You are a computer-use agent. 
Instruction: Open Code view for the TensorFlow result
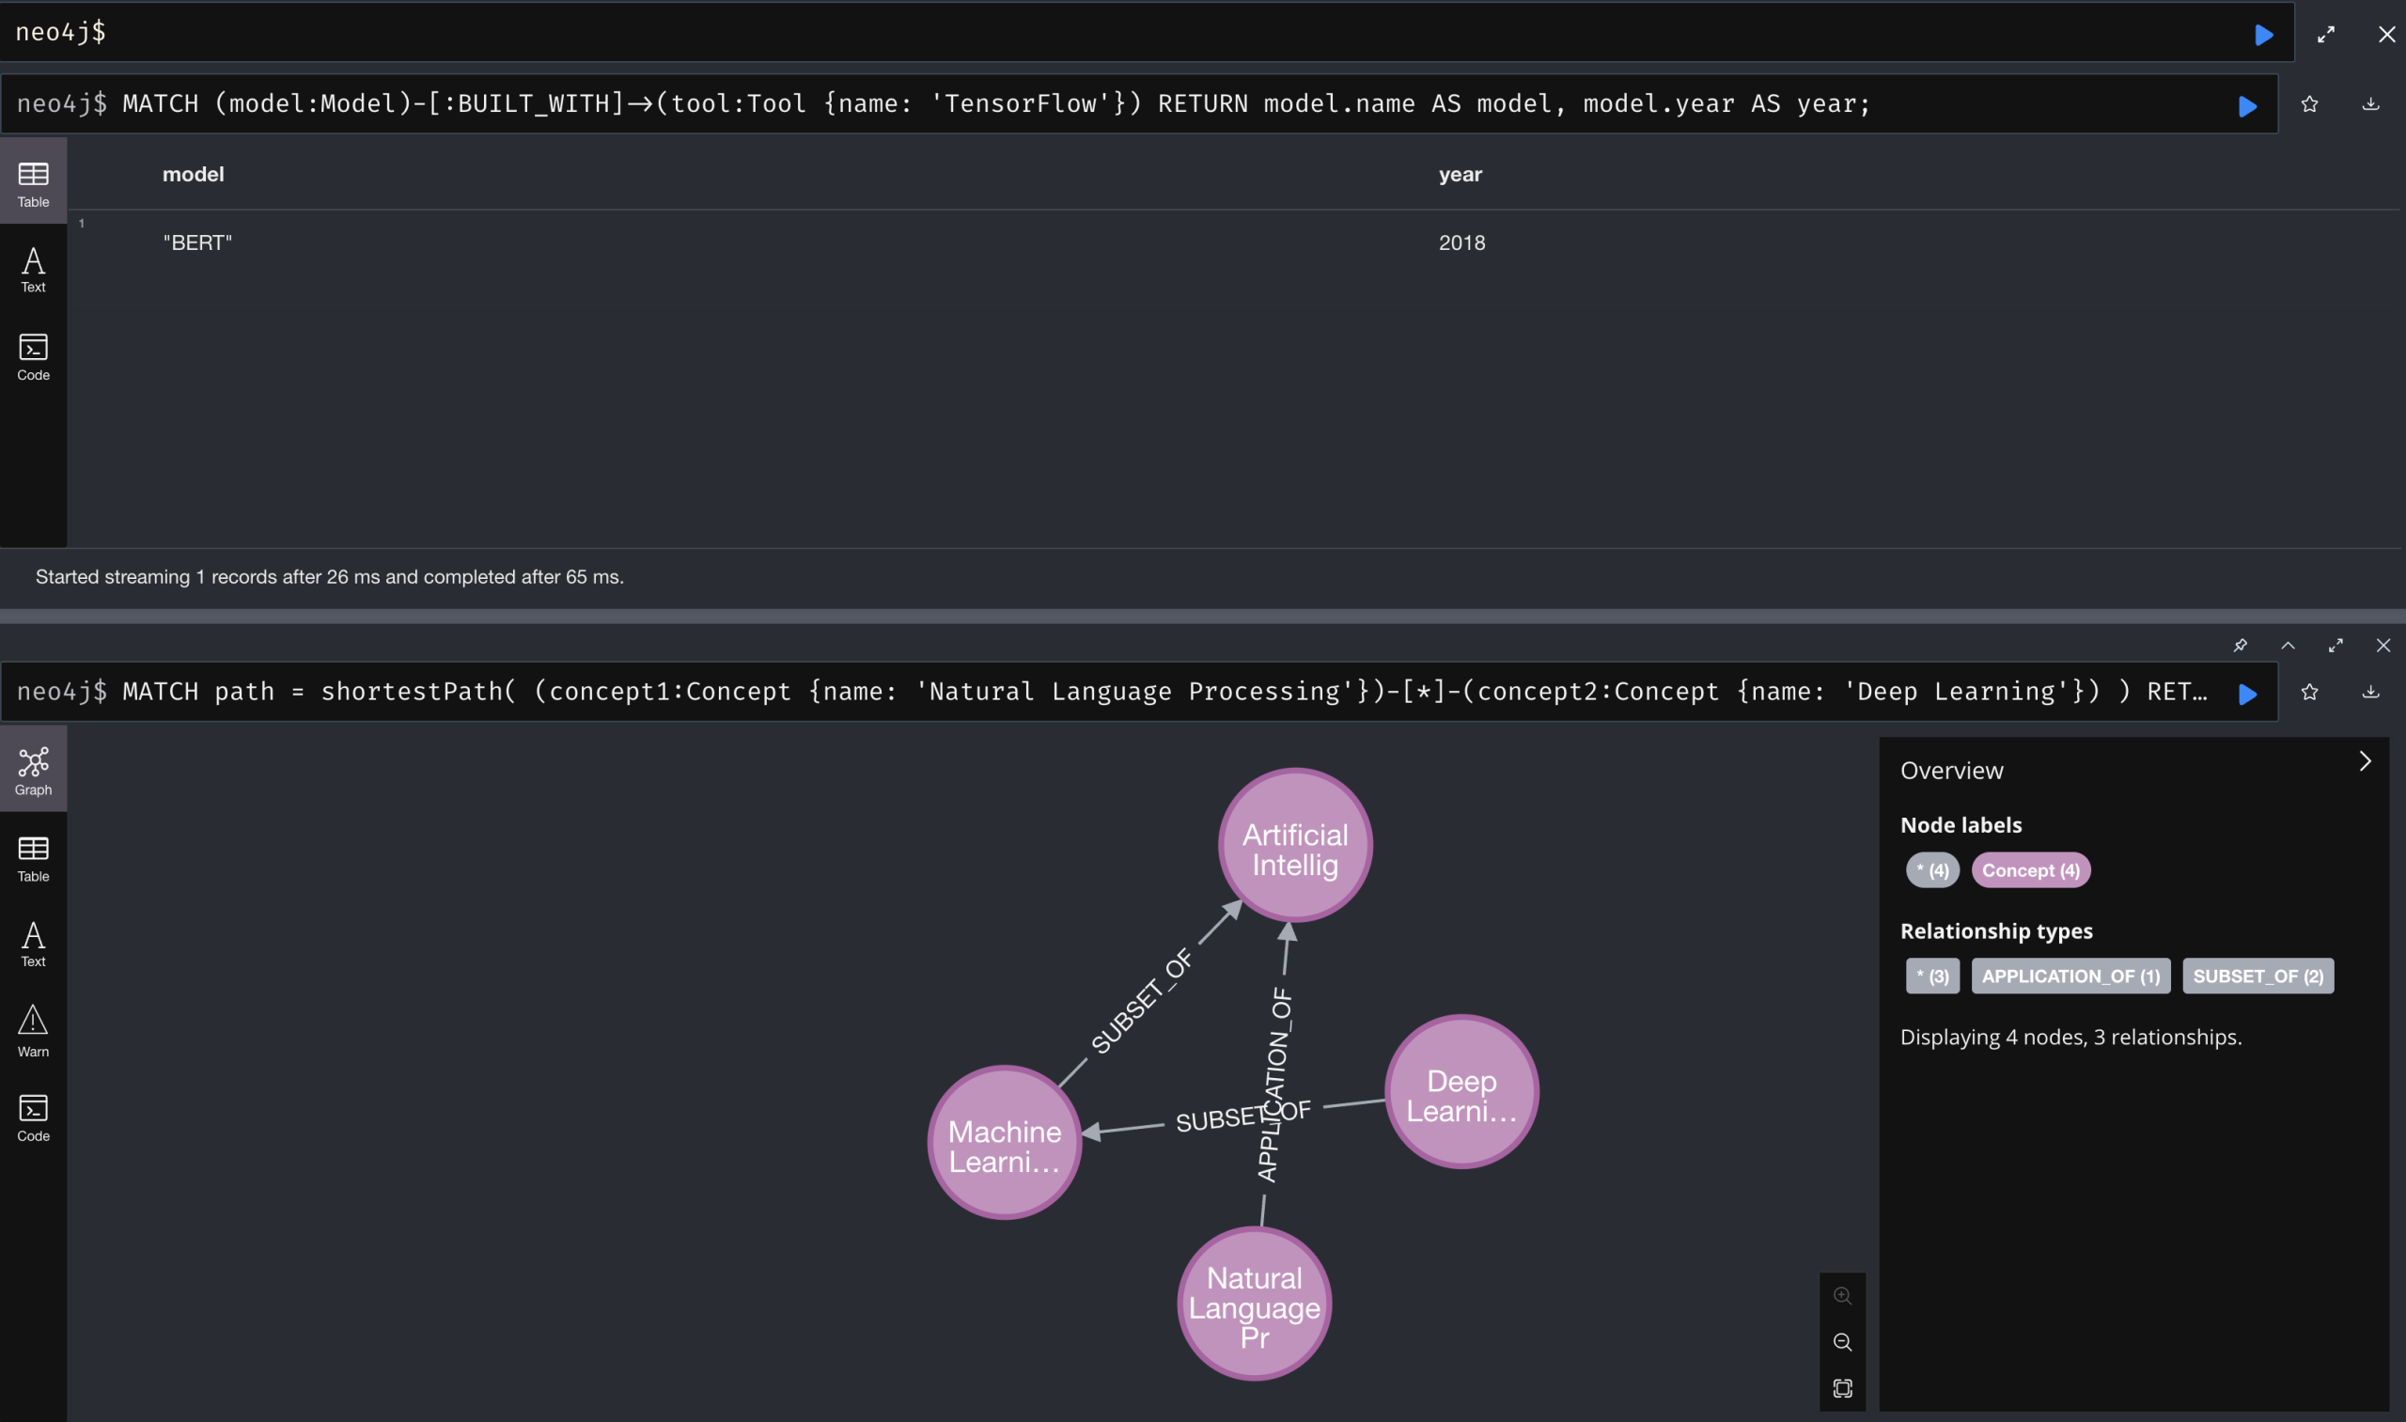[x=33, y=356]
